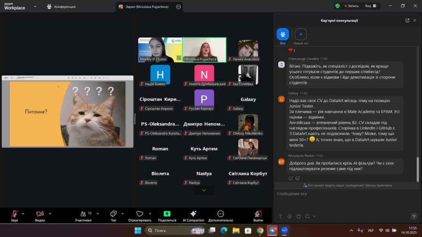Screen dimensions: 422x237
Task: Show more participants with the down chevron
Action: pos(204,190)
